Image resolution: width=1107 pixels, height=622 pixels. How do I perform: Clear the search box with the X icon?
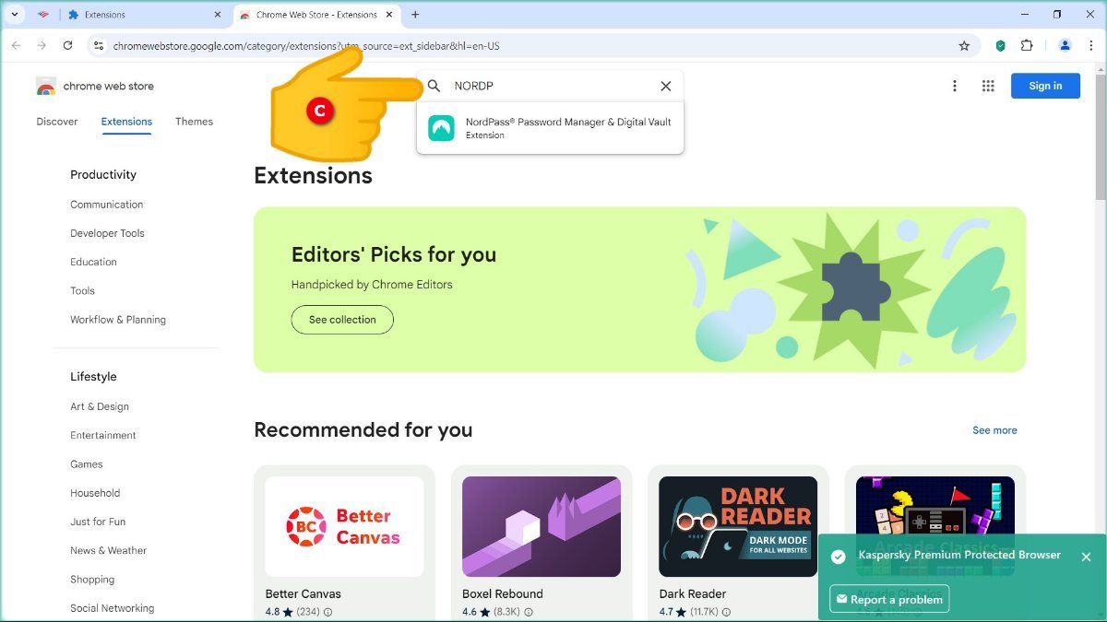click(x=665, y=86)
